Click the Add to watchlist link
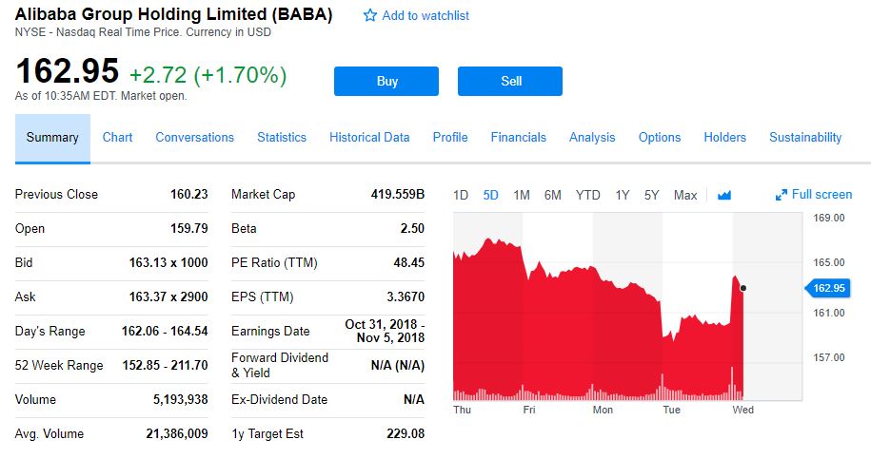This screenshot has height=459, width=871. [x=426, y=15]
